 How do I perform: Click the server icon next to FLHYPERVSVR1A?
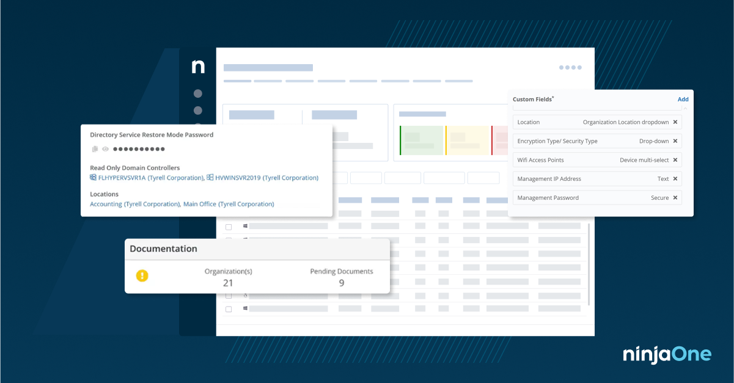pyautogui.click(x=92, y=177)
